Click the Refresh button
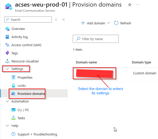 123,23
